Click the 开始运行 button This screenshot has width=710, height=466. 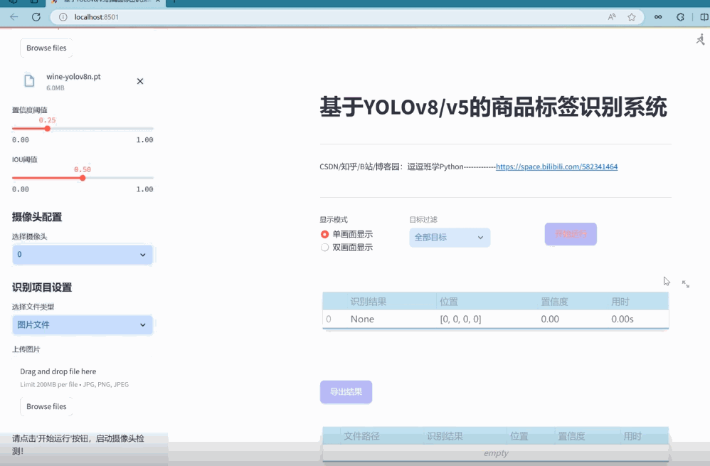pyautogui.click(x=571, y=234)
